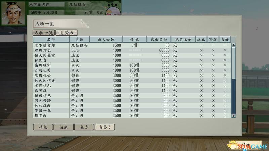Viewport: 269px width, 151px height.
Task: Sort by the 身份 column header
Action: tap(79, 39)
